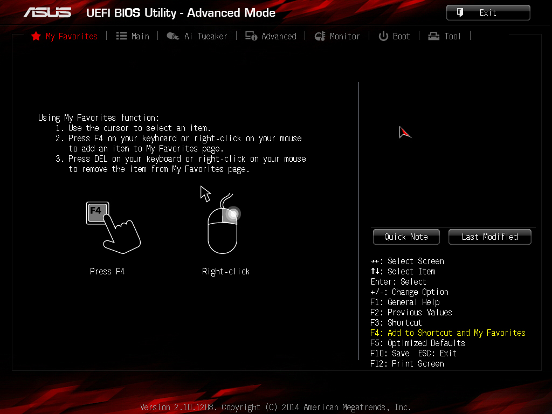This screenshot has width=552, height=414.
Task: Click the red star My Favorites icon
Action: [36, 36]
